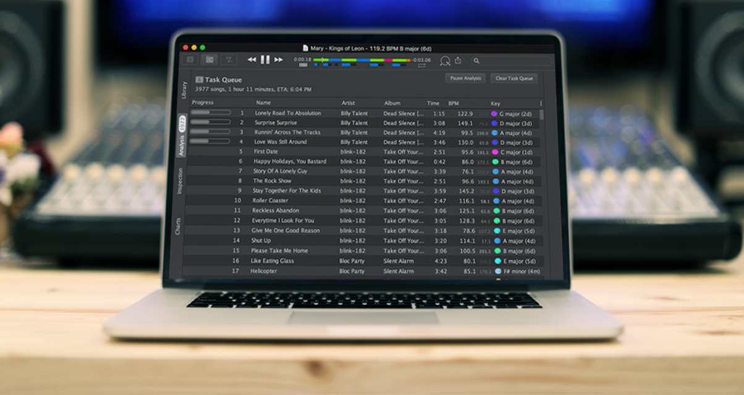The image size is (744, 395).
Task: Click the fast-forward playback control
Action: tap(279, 60)
